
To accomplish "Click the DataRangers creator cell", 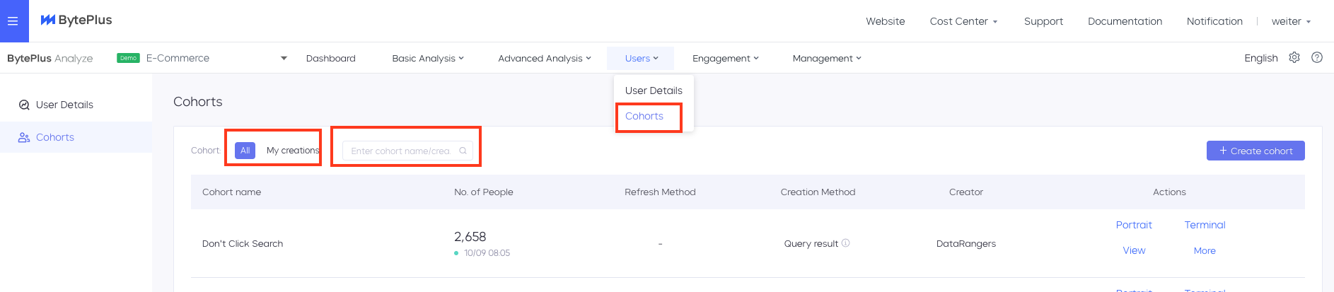I will tap(966, 243).
